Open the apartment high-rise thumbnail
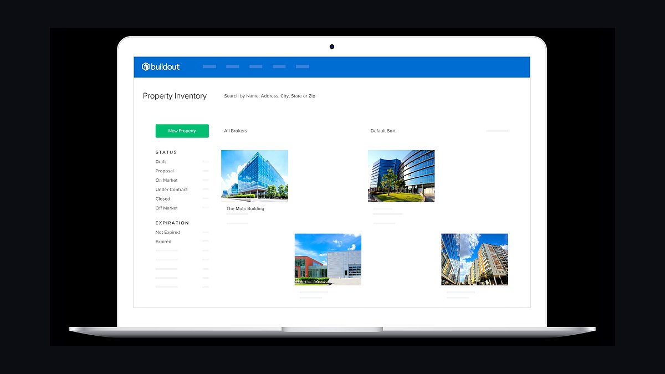 [474, 259]
